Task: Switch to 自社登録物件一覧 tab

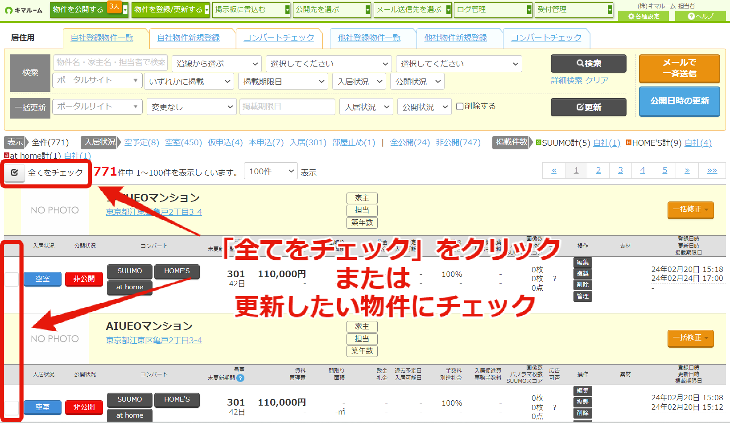Action: 102,38
